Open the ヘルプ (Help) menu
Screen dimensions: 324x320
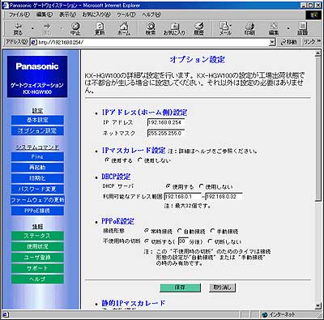(151, 15)
